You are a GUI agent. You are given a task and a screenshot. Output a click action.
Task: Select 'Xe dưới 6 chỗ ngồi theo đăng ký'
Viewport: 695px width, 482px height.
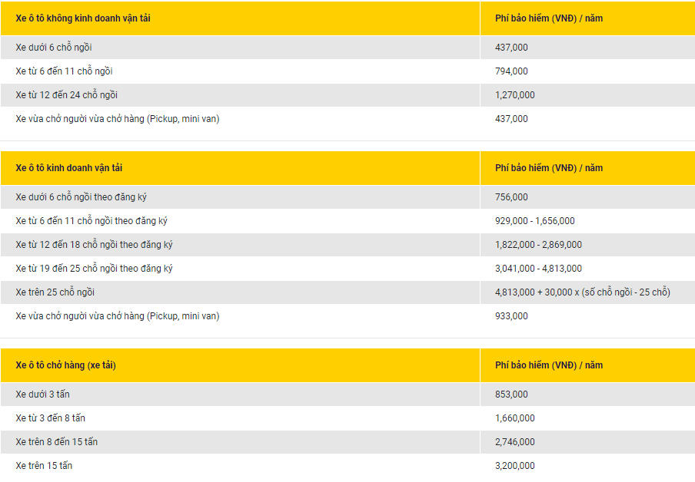pyautogui.click(x=81, y=197)
